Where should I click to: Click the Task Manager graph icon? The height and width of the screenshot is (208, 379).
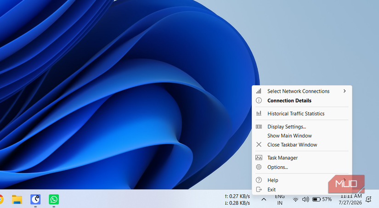tap(259, 158)
